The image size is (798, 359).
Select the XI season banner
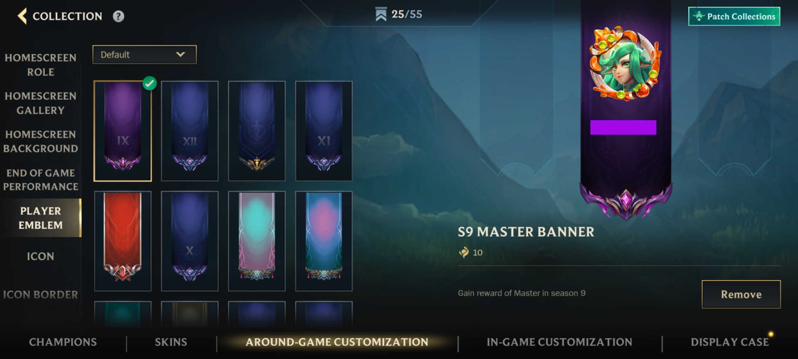(324, 131)
